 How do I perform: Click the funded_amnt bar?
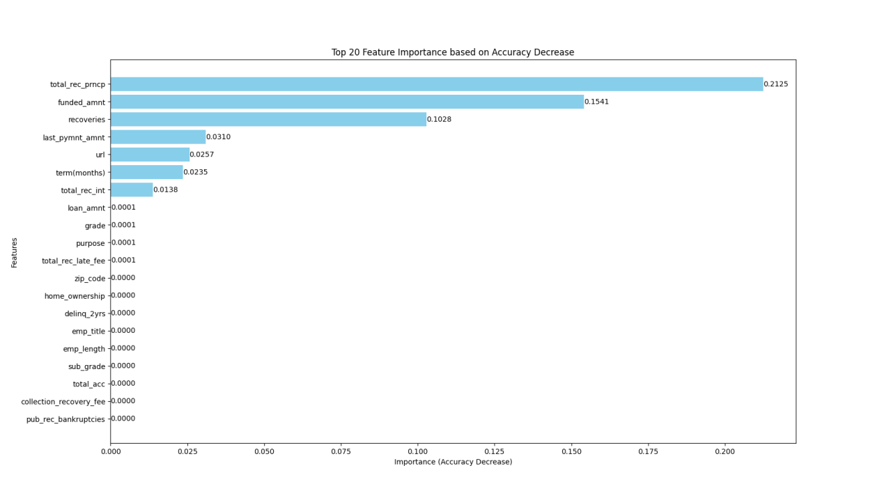point(347,102)
